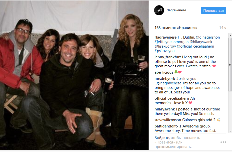This screenshot has height=152, width=232.
Task: Open the mrsdebyork commenter profile
Action: pyautogui.click(x=165, y=79)
